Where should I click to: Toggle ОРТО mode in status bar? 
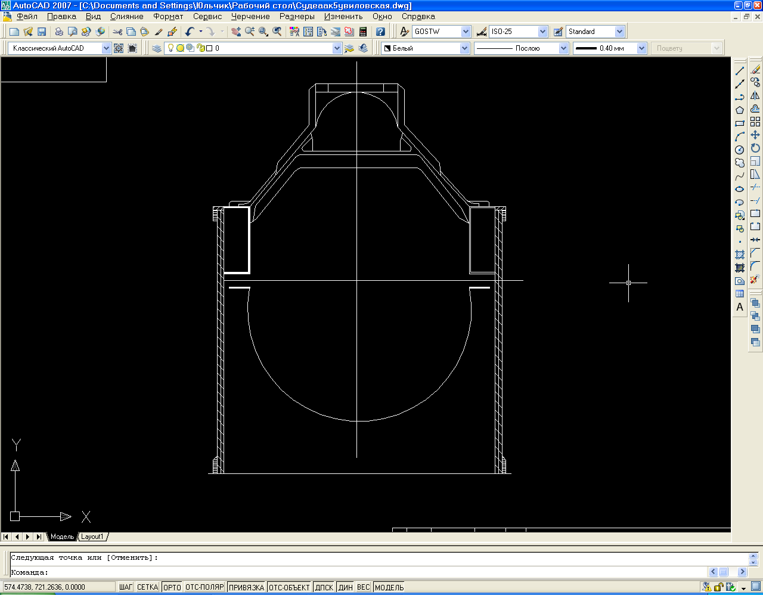tap(172, 587)
